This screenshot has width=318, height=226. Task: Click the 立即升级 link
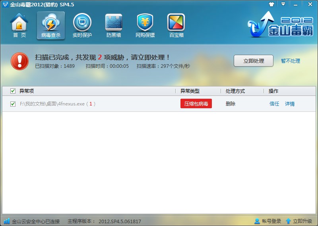click(x=302, y=221)
